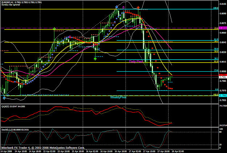Select the yellow 50.0 Fibonacci label

tap(216, 51)
